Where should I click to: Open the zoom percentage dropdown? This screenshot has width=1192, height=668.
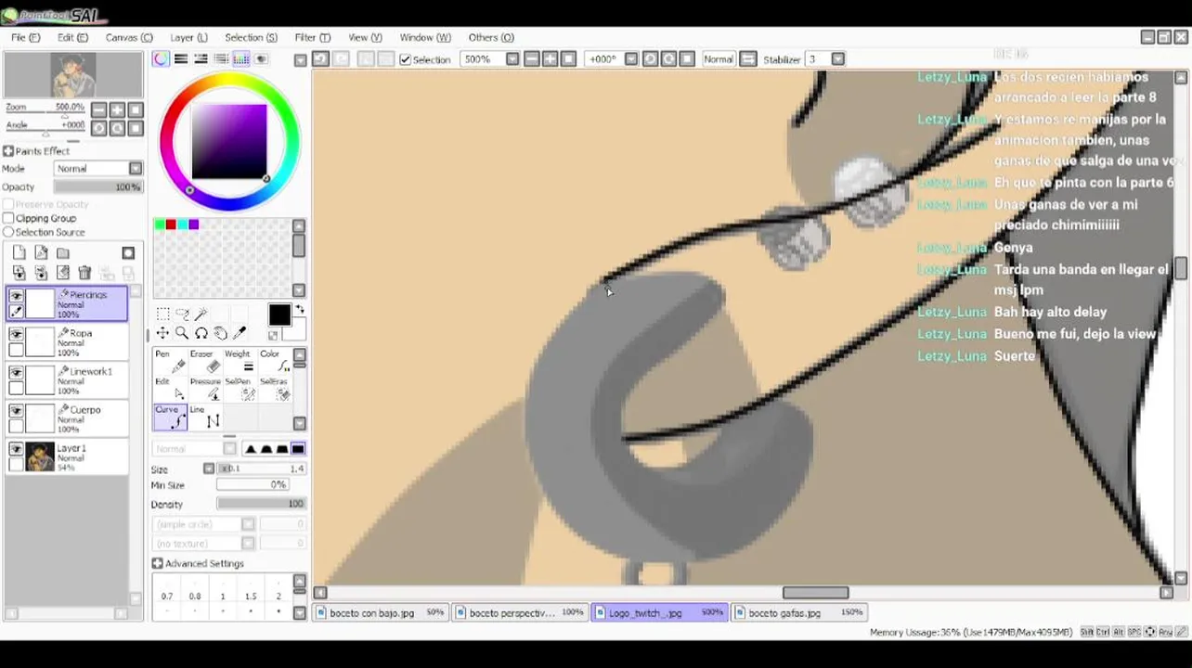click(x=512, y=59)
